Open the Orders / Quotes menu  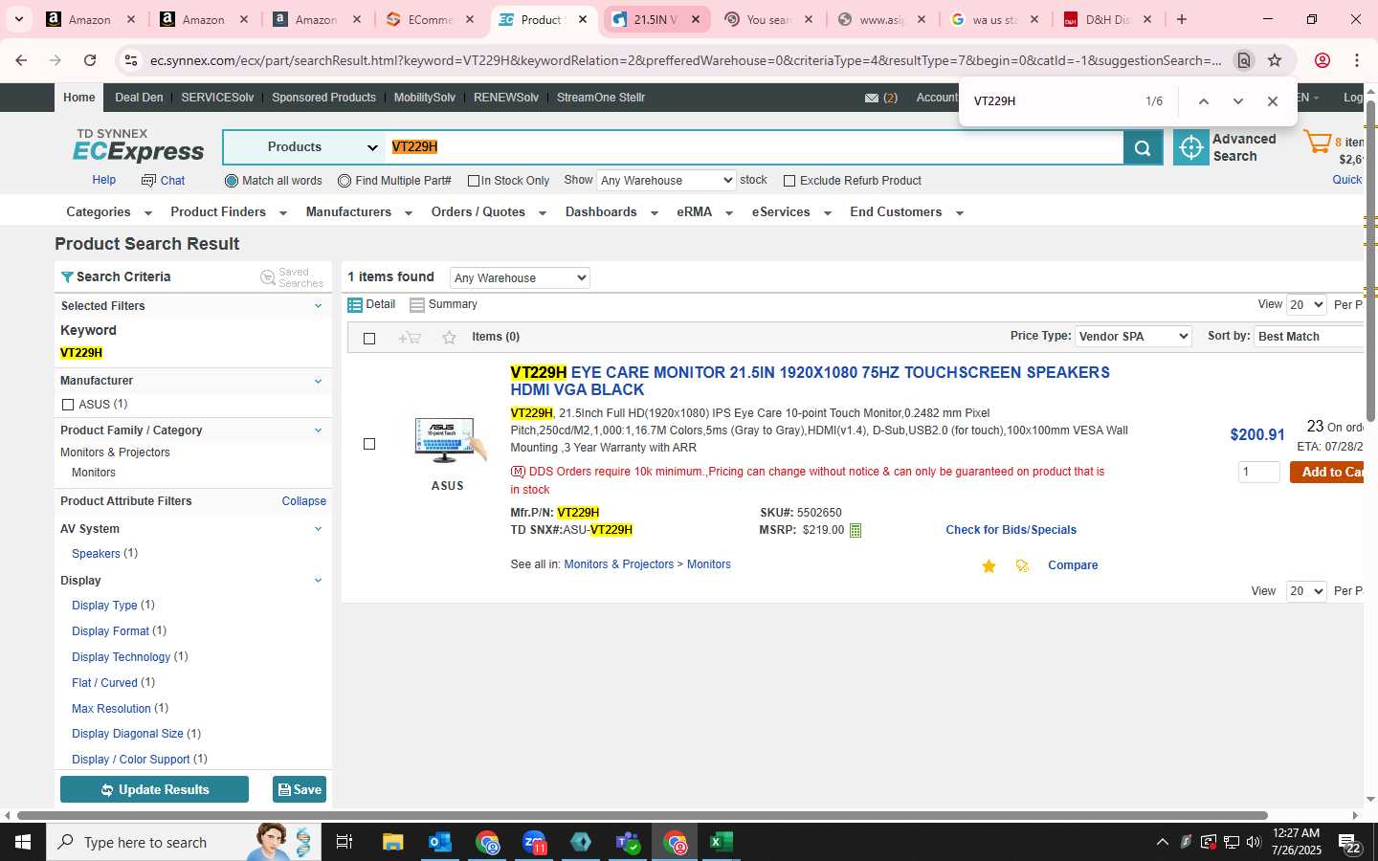(488, 212)
